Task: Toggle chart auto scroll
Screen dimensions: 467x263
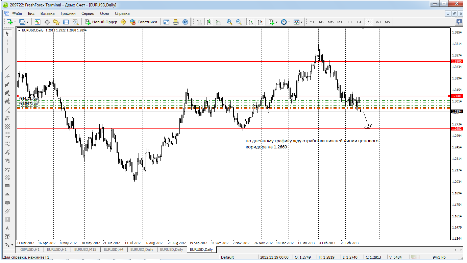Action: [250, 22]
